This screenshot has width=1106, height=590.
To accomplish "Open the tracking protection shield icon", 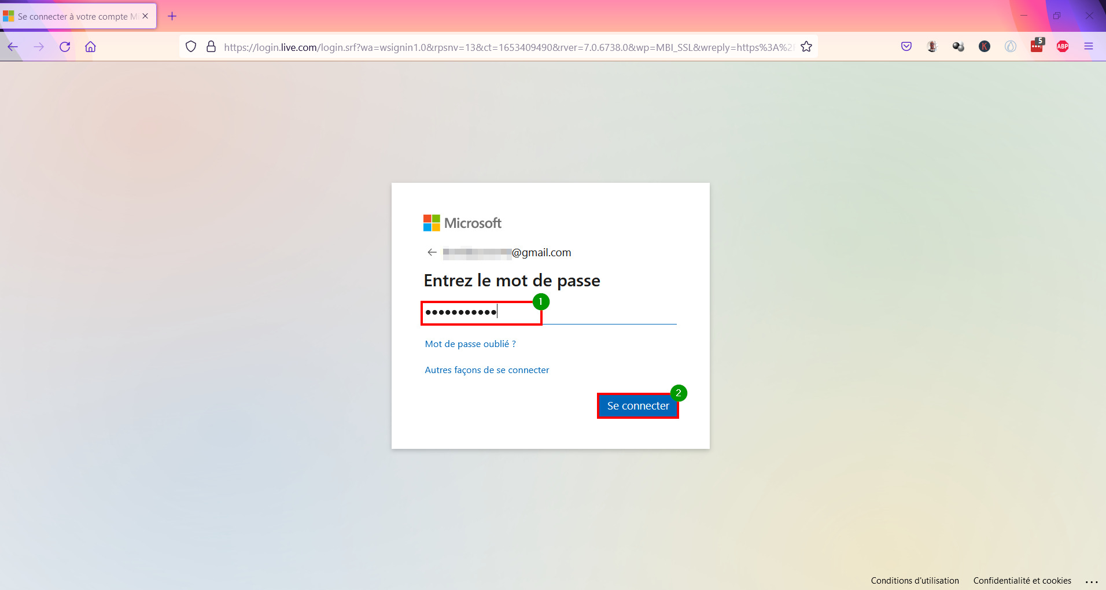I will click(x=191, y=47).
